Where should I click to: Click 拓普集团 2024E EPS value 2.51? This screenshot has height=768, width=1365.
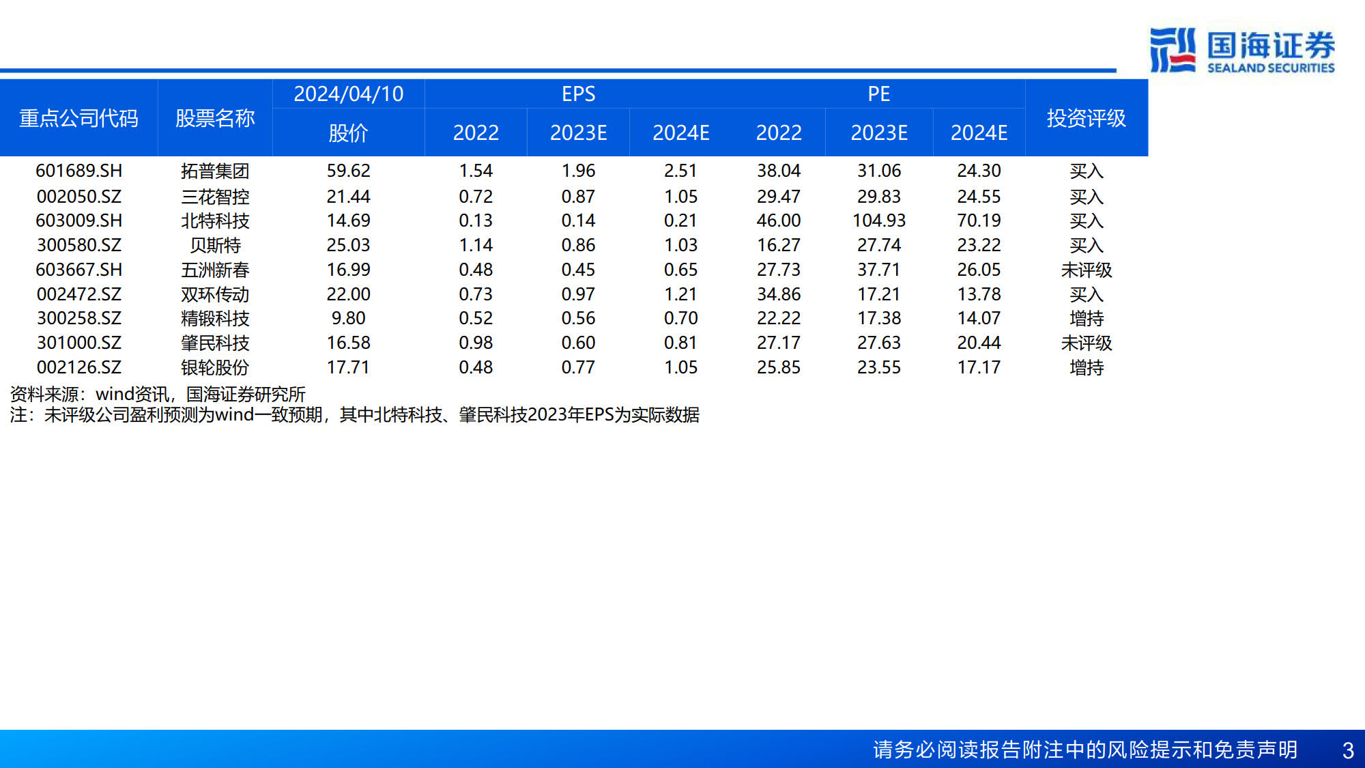pos(680,171)
